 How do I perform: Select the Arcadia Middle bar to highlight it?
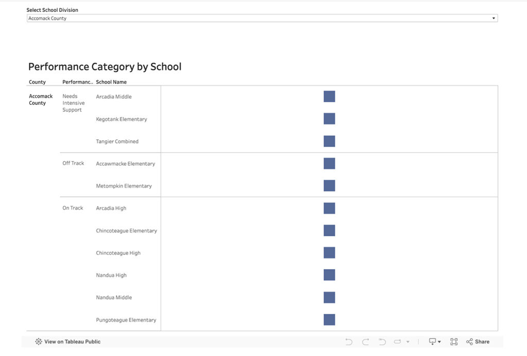click(329, 96)
